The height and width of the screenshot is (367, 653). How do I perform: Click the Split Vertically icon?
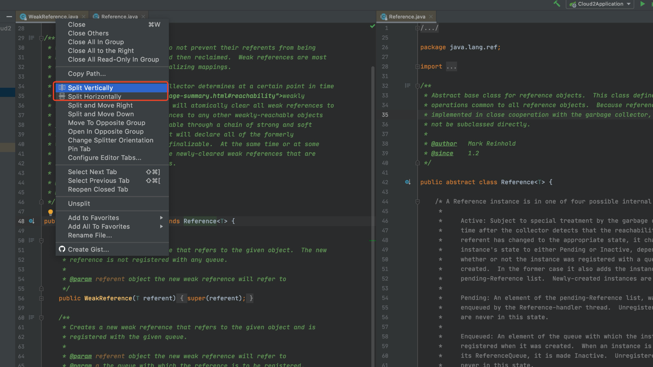62,88
